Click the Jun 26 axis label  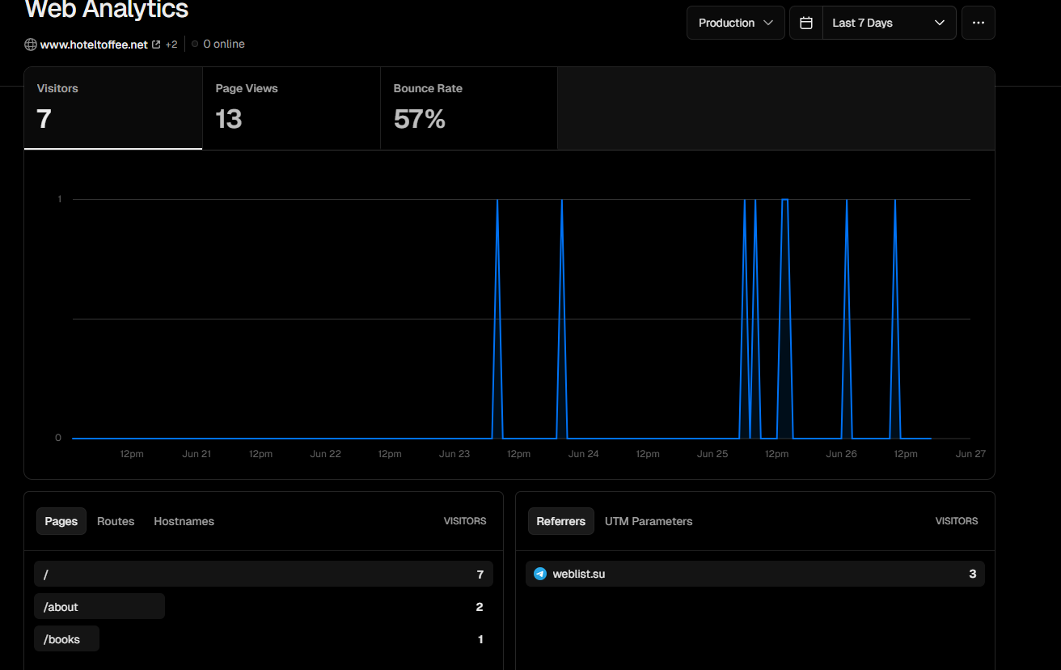(841, 454)
